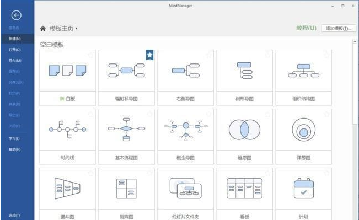Go back using the circled arrow
The height and width of the screenshot is (220, 359).
(x=16, y=15)
